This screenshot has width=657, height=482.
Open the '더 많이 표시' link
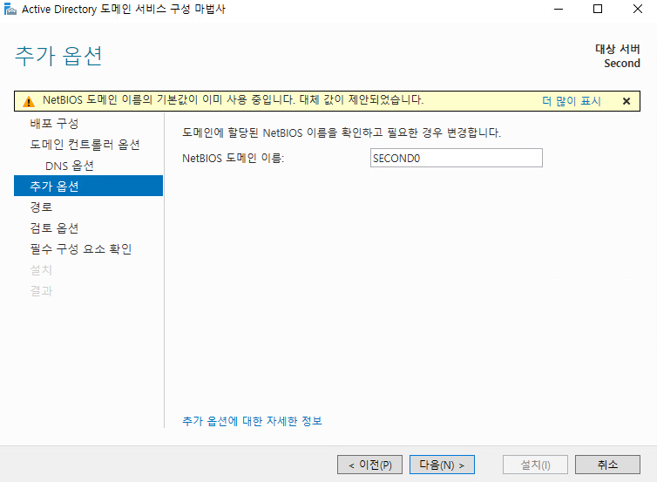click(572, 101)
